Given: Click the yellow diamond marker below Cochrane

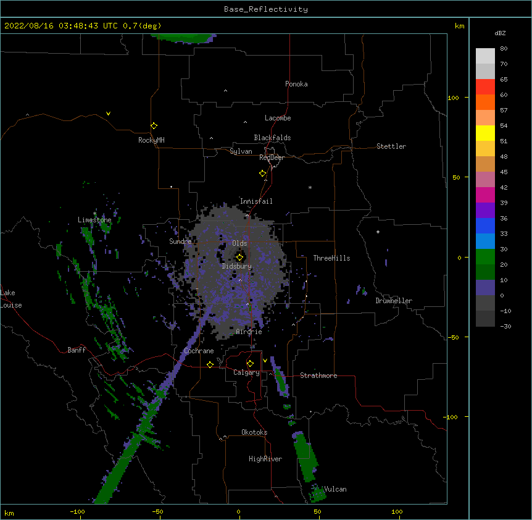Looking at the screenshot, I should [x=210, y=364].
